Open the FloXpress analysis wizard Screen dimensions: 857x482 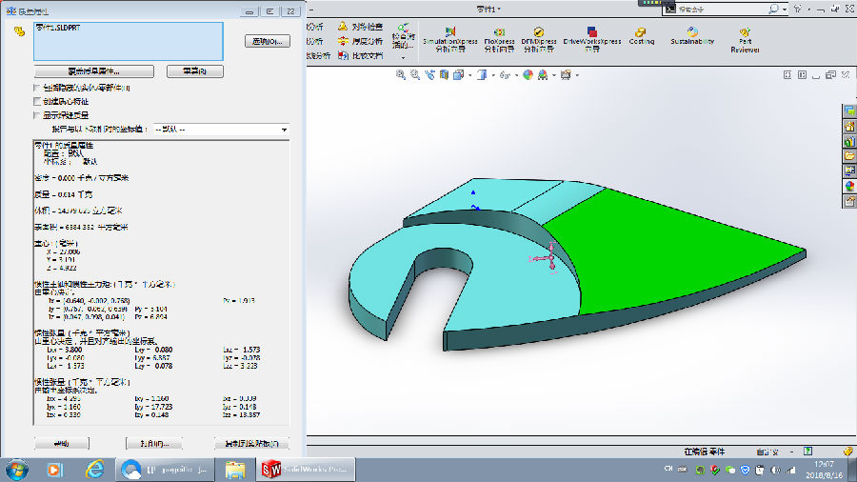pyautogui.click(x=499, y=37)
